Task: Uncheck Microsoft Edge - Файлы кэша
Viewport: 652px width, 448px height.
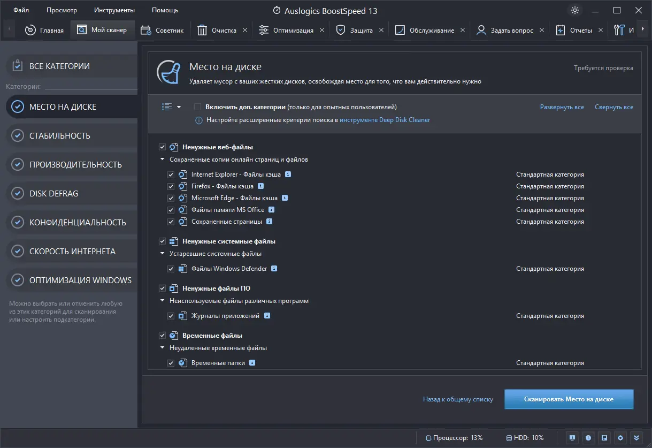Action: pyautogui.click(x=171, y=198)
